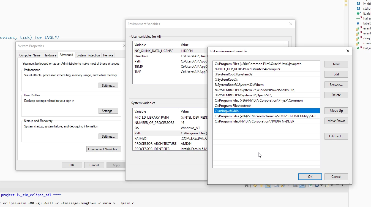Click Cancel in System Properties window

pyautogui.click(x=94, y=165)
